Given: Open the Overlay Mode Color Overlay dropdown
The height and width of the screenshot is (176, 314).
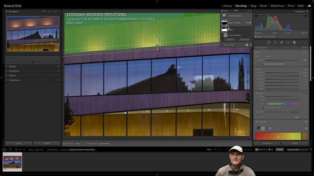Looking at the screenshot, I should coord(104,143).
